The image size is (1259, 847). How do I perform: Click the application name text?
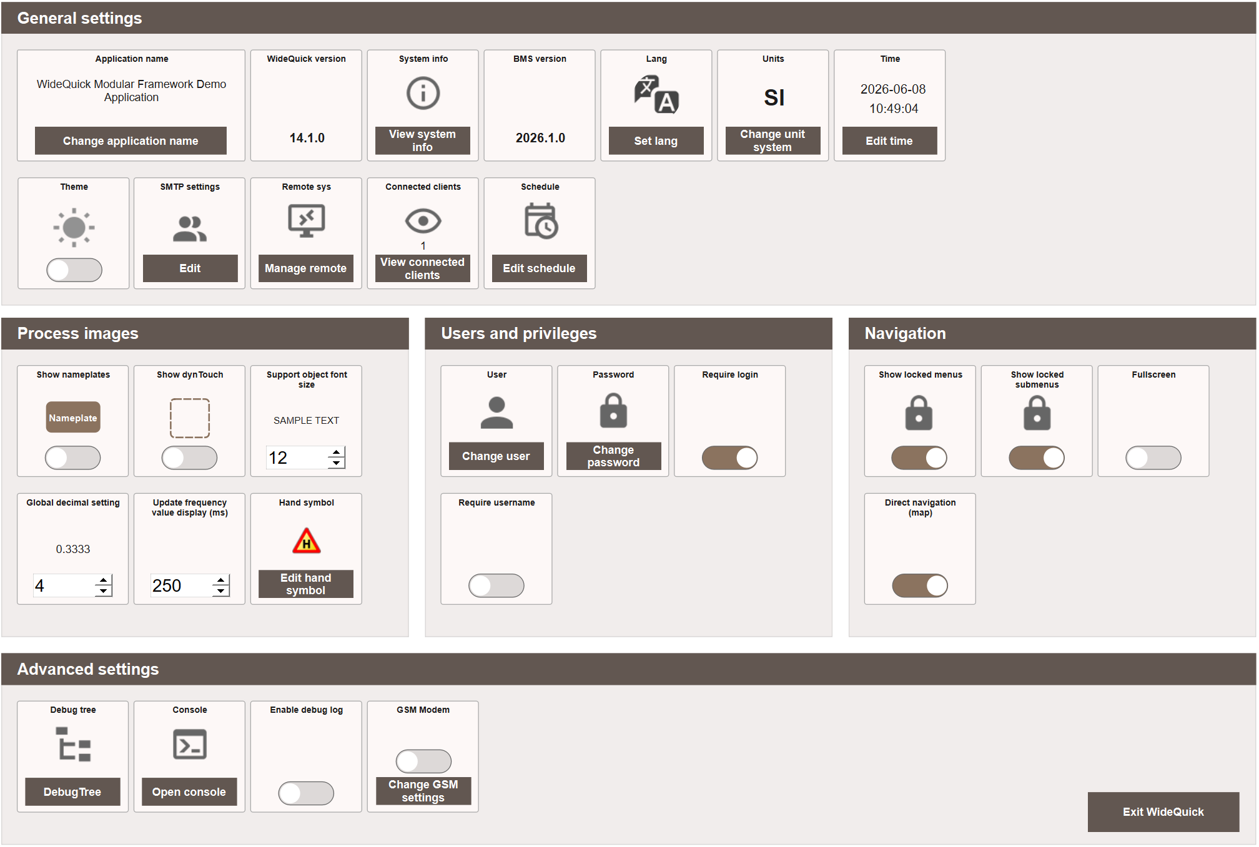pyautogui.click(x=131, y=91)
